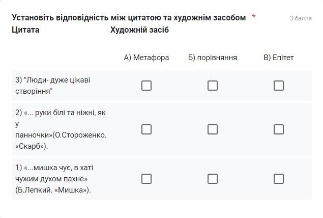Click the "Б) порівняння" column header
The image size is (323, 218).
coord(213,58)
